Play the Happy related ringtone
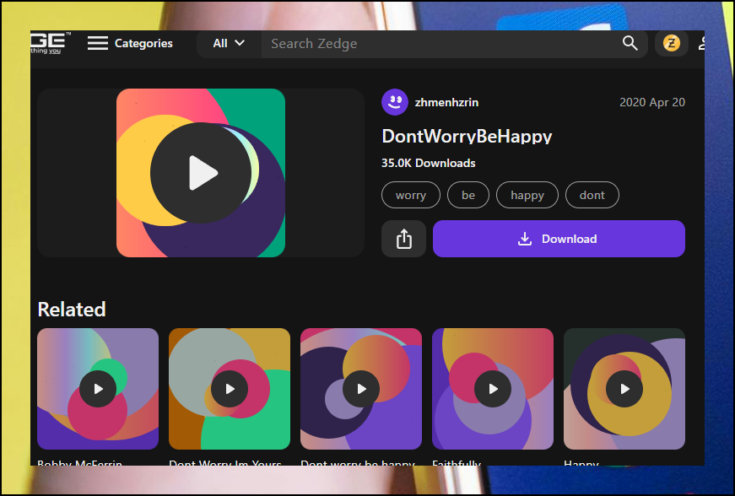This screenshot has width=735, height=496. tap(624, 389)
